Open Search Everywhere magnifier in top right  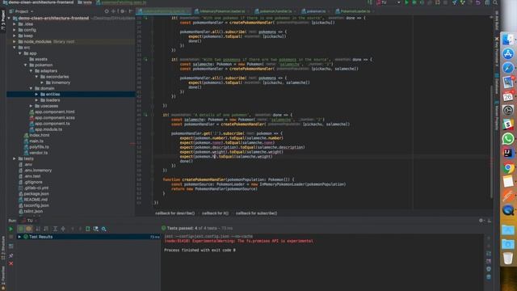495,2
